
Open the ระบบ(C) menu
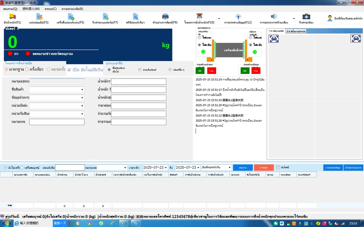[51, 9]
